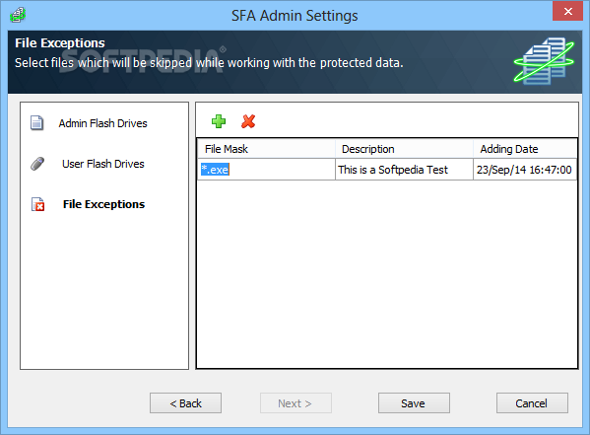Screen dimensions: 590x435
Task: Click the Cancel button
Action: (x=532, y=403)
